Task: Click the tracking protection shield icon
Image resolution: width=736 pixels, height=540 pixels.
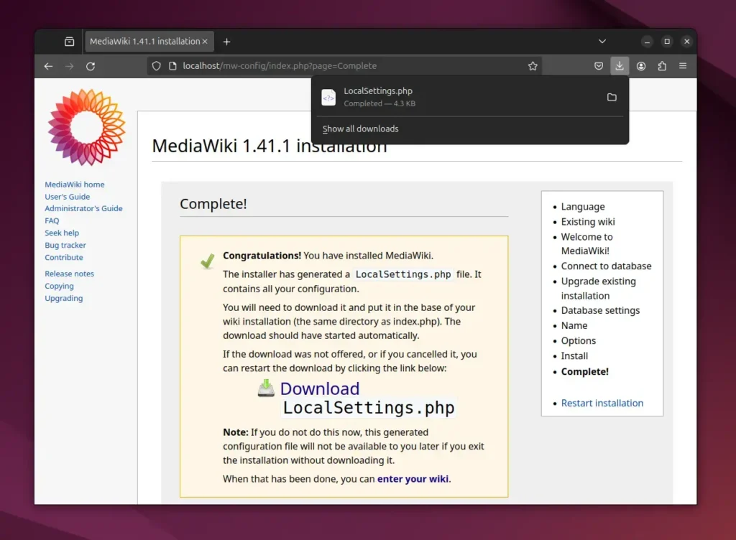Action: coord(156,66)
